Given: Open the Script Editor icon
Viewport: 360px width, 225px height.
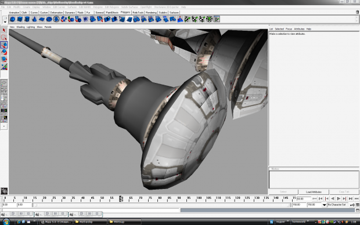Looking at the screenshot, I should pyautogui.click(x=358, y=210).
